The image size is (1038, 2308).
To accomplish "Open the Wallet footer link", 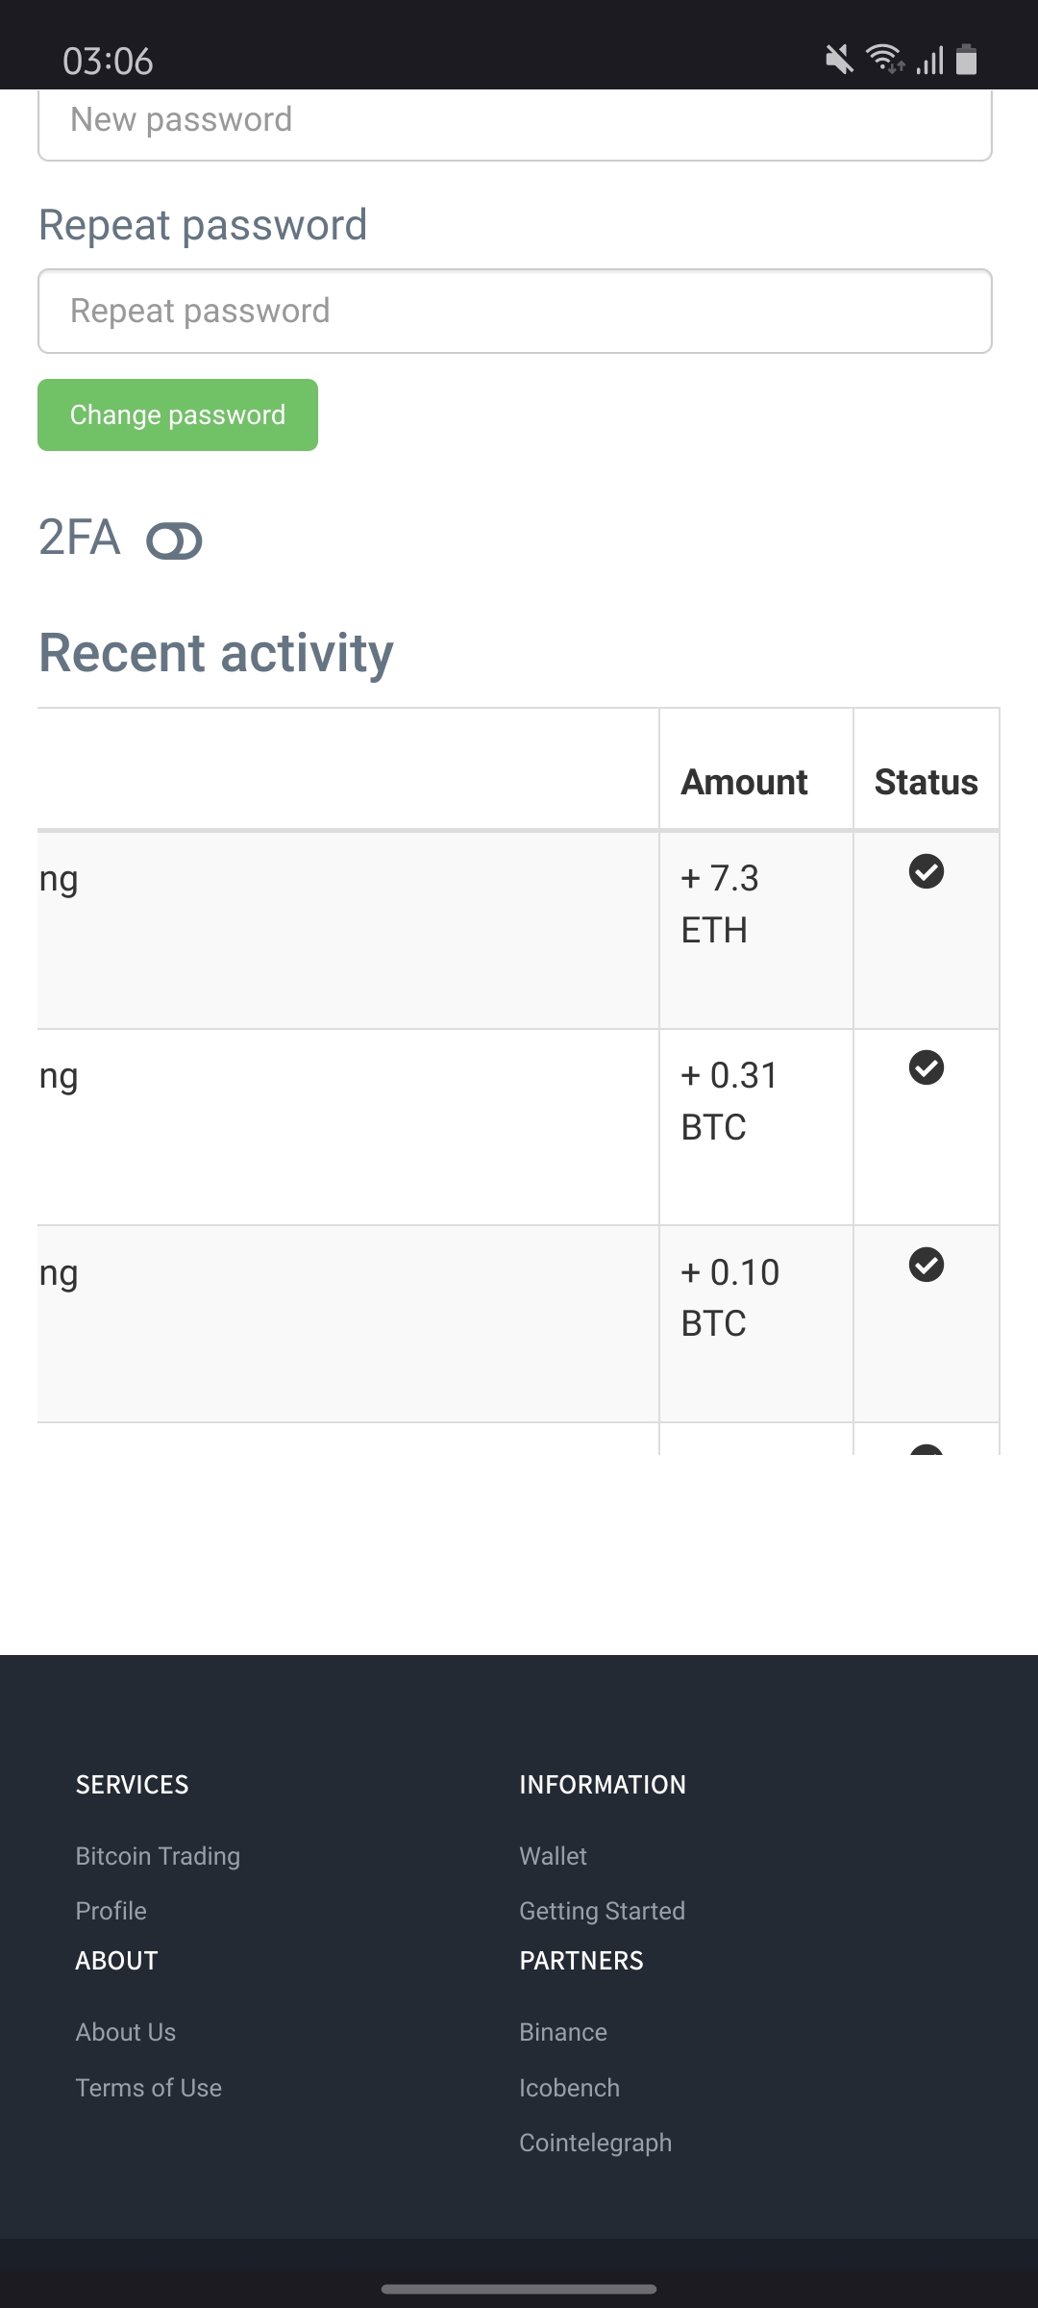I will tap(553, 1856).
